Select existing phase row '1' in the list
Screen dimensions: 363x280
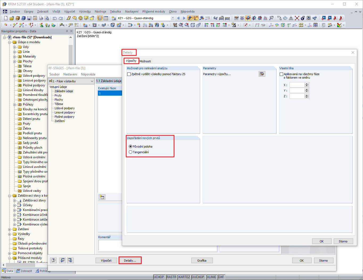tap(110, 93)
